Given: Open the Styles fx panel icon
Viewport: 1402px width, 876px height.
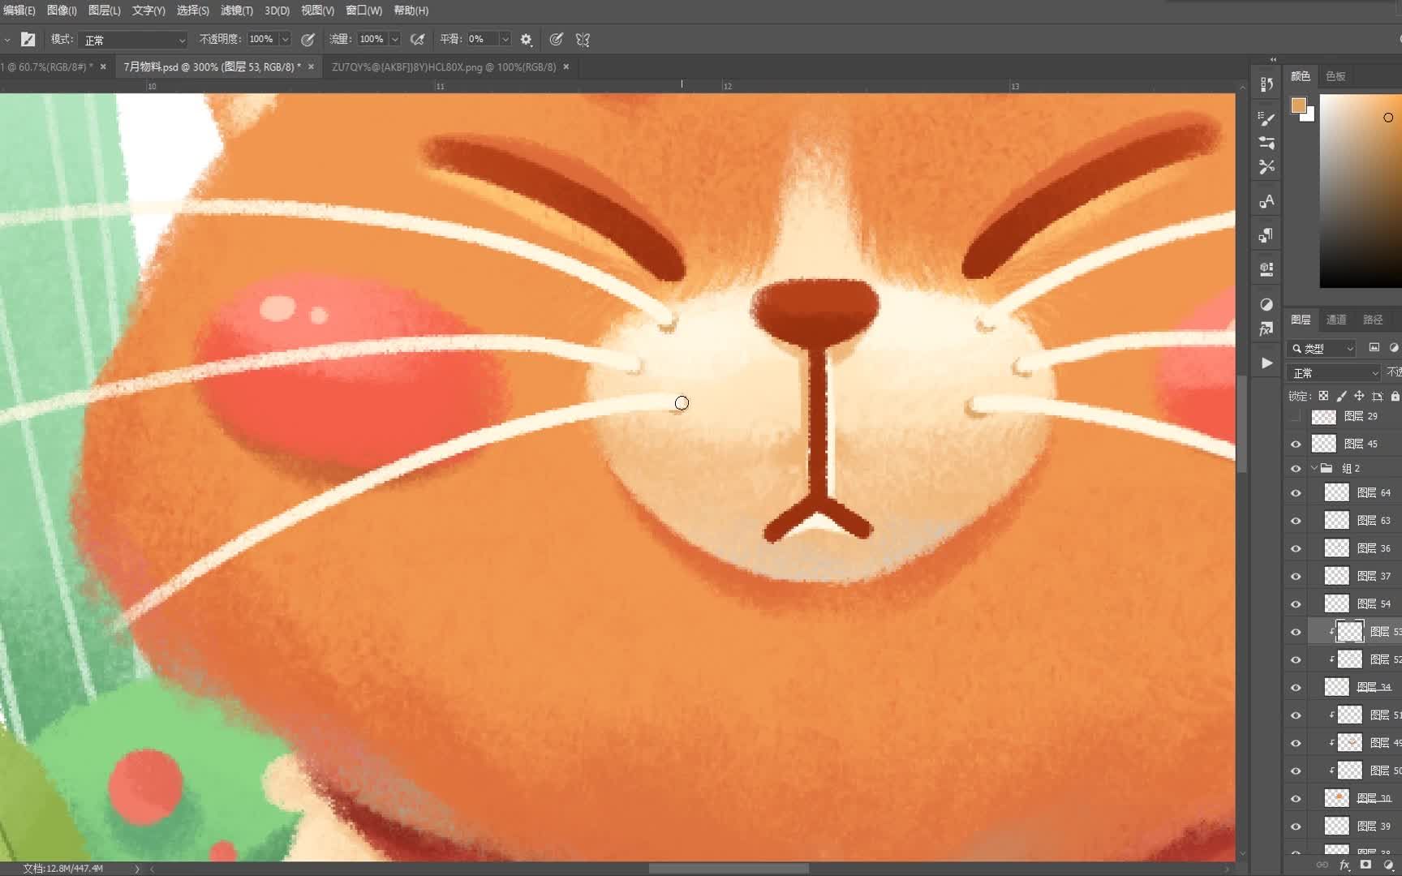Looking at the screenshot, I should [1267, 328].
